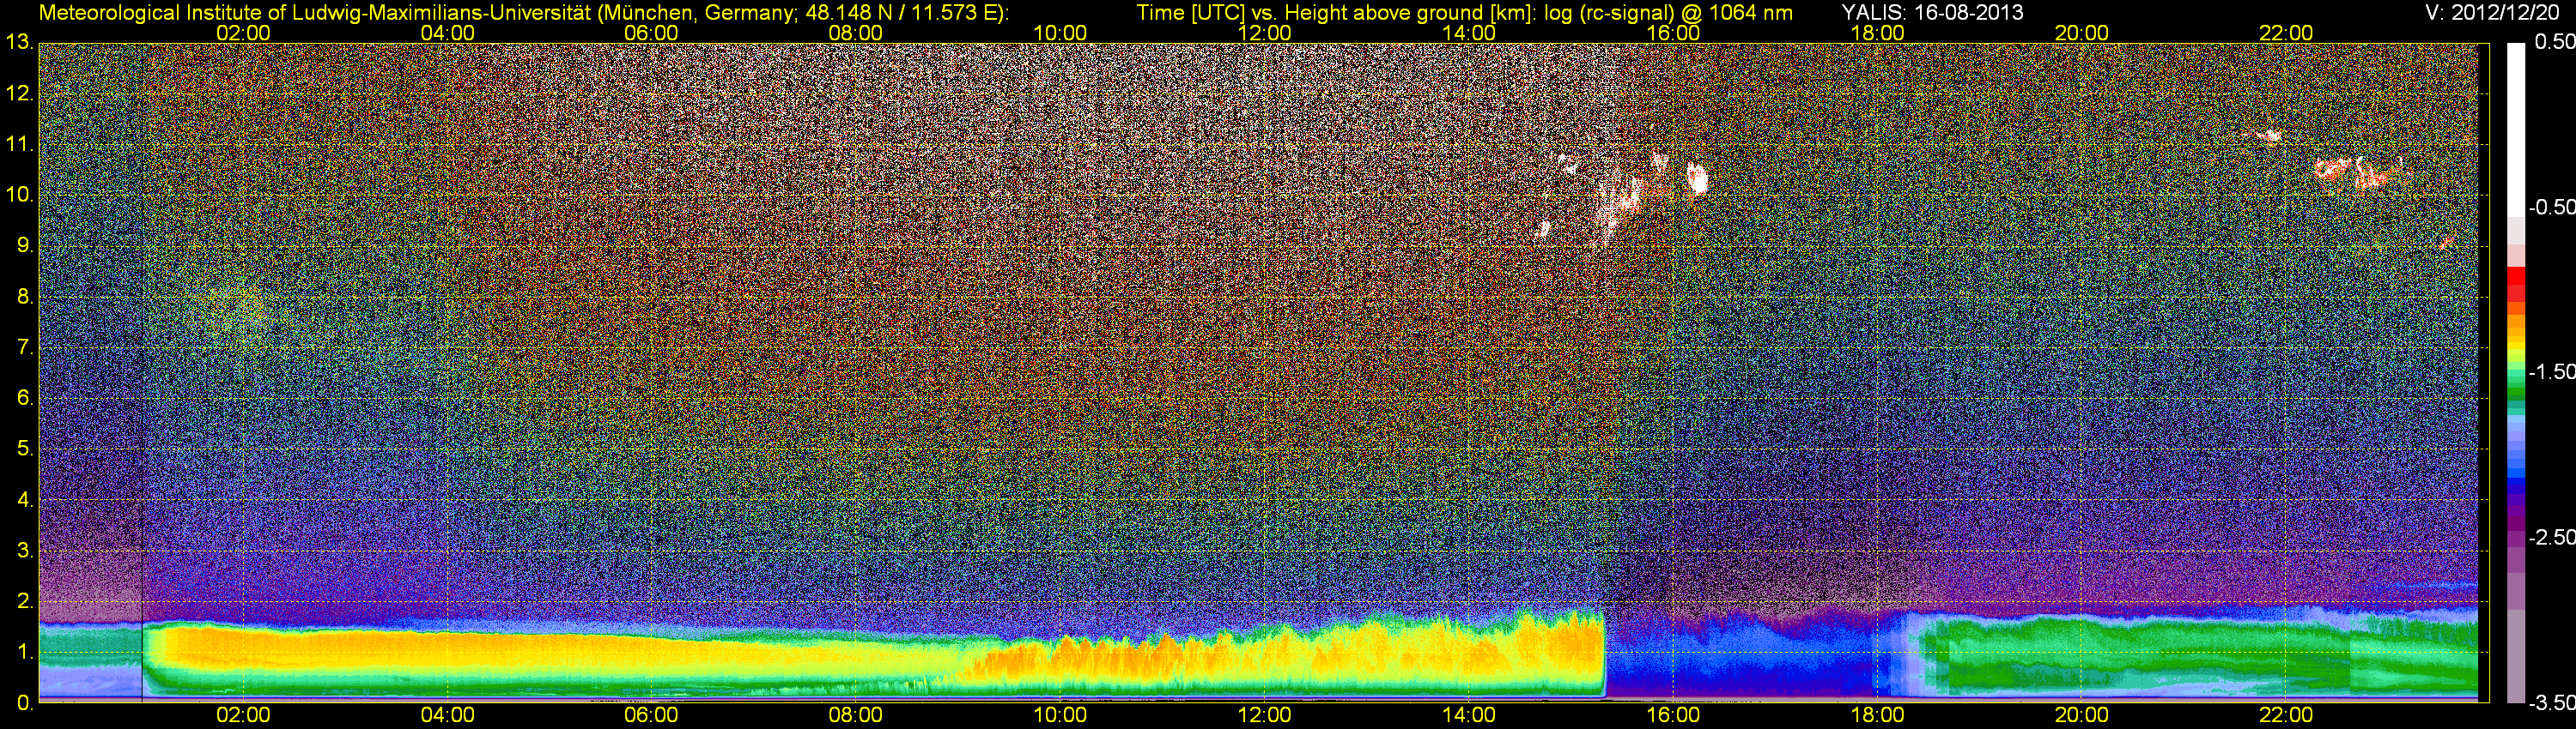The width and height of the screenshot is (2576, 729).
Task: Click '10:00' on the upper time axis
Action: tap(1060, 33)
